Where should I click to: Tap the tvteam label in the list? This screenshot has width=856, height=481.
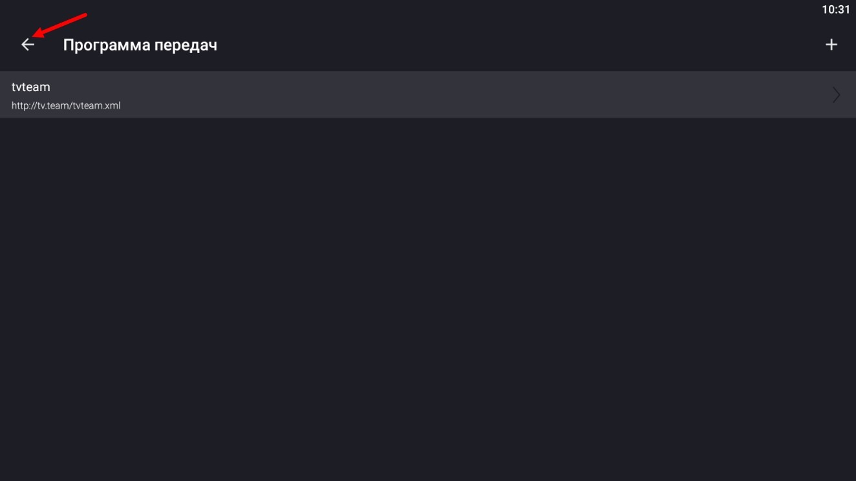[30, 85]
